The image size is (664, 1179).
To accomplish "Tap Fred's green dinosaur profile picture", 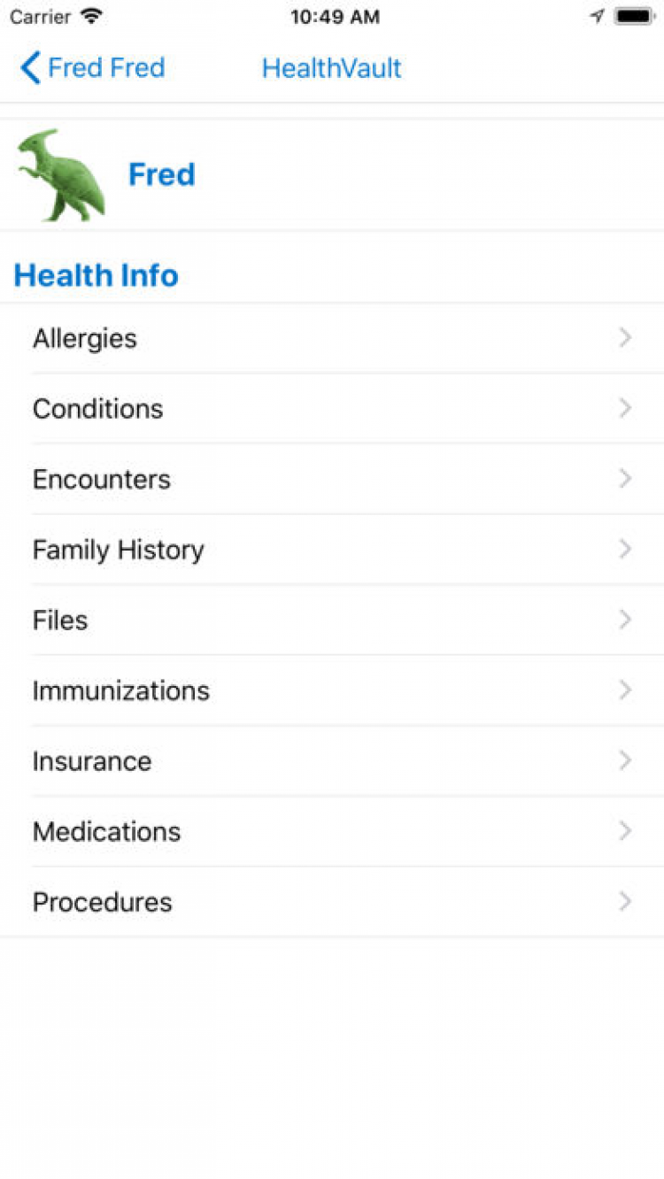I will click(x=61, y=175).
